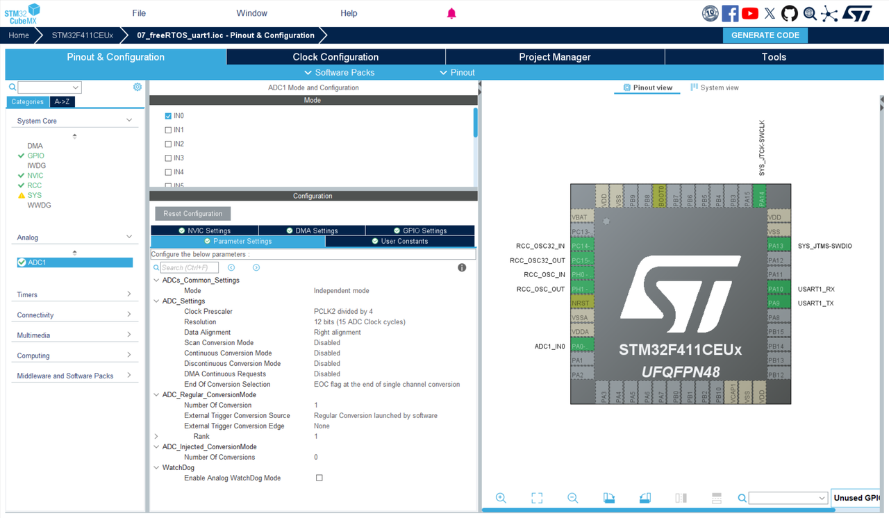
Task: Open the User Constants tab
Action: 400,241
